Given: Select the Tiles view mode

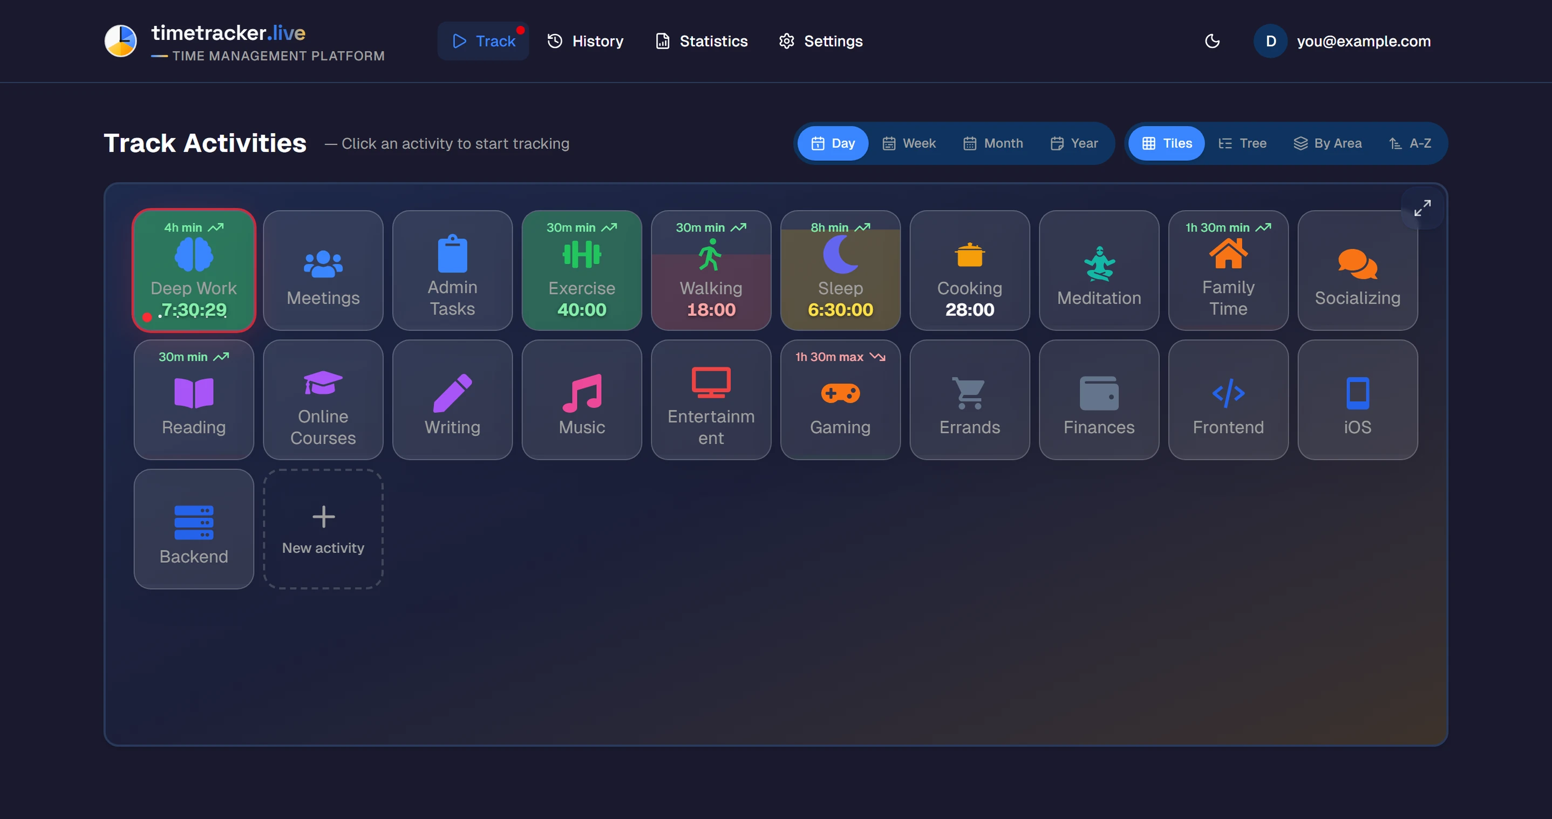Looking at the screenshot, I should [x=1166, y=144].
